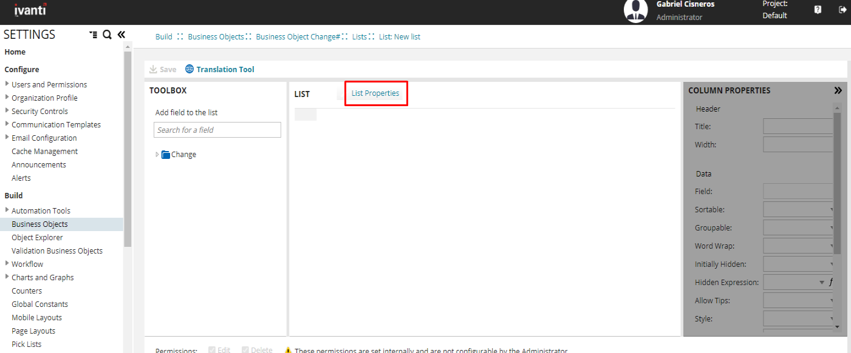Click the help question mark icon
Image resolution: width=851 pixels, height=353 pixels.
click(818, 10)
